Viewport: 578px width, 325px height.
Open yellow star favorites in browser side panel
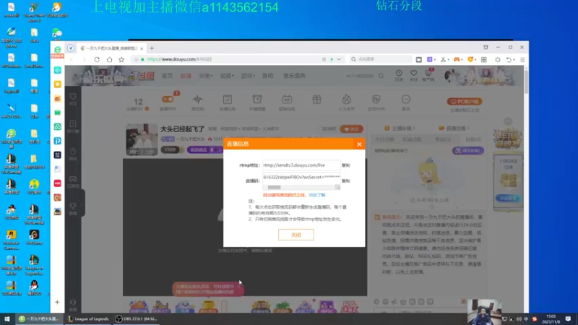point(58,84)
